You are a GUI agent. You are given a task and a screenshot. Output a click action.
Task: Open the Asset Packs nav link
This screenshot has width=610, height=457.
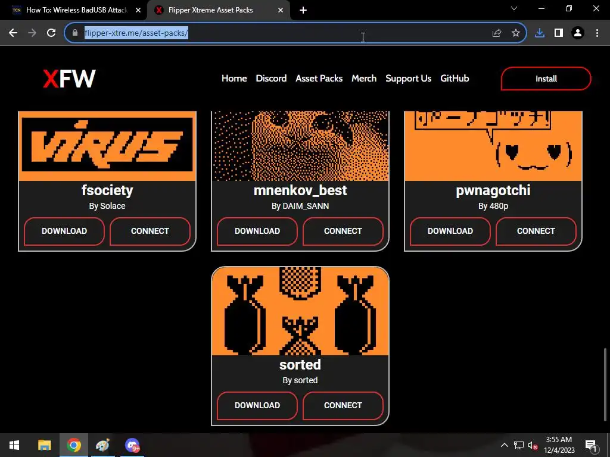319,79
